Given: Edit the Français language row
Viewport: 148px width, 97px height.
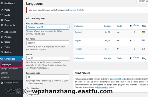Looking at the screenshot, I should (x=78, y=49).
